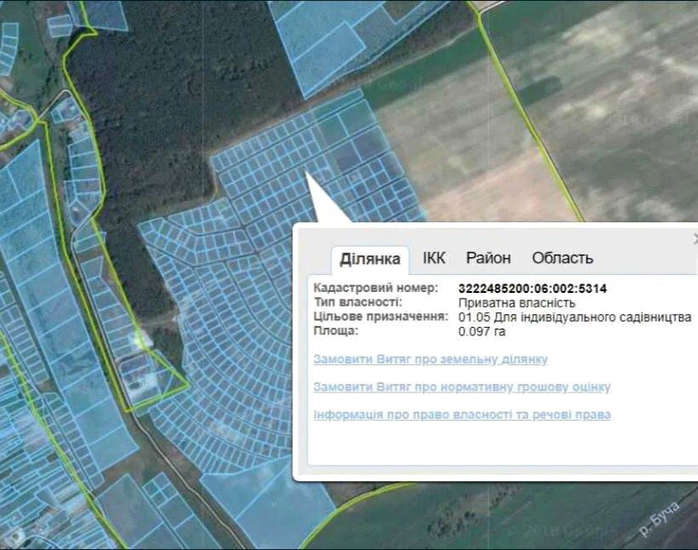The height and width of the screenshot is (550, 698).
Task: Select the Район tab
Action: coord(489,258)
